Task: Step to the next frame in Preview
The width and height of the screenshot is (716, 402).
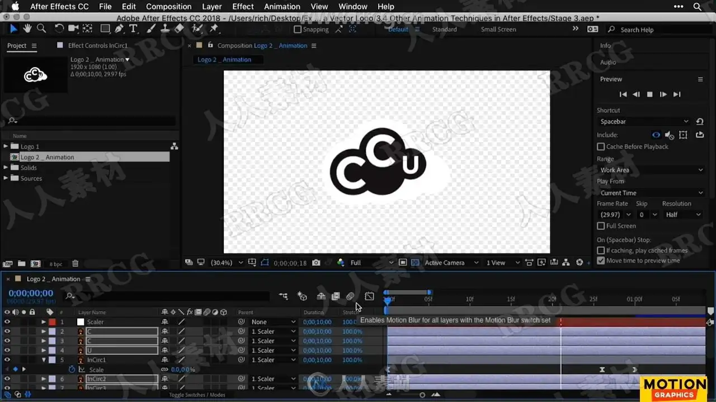Action: [663, 94]
